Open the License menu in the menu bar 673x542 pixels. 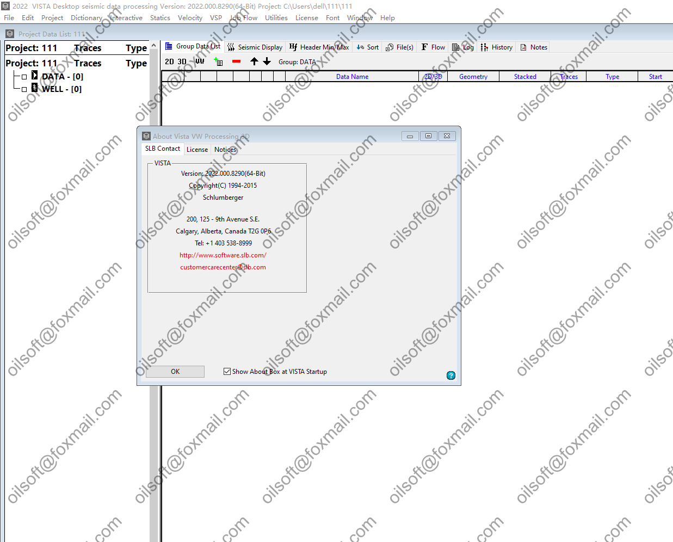(x=307, y=18)
